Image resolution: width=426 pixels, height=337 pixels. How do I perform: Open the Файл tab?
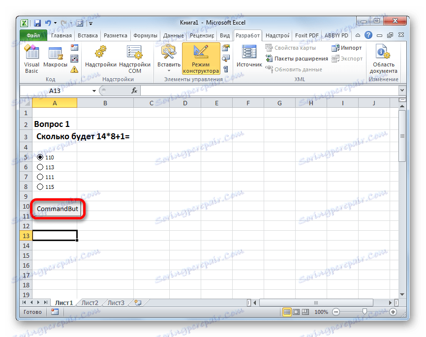click(33, 35)
